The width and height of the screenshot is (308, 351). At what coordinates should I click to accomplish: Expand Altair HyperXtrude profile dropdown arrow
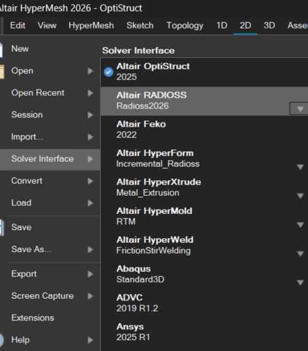tap(300, 196)
